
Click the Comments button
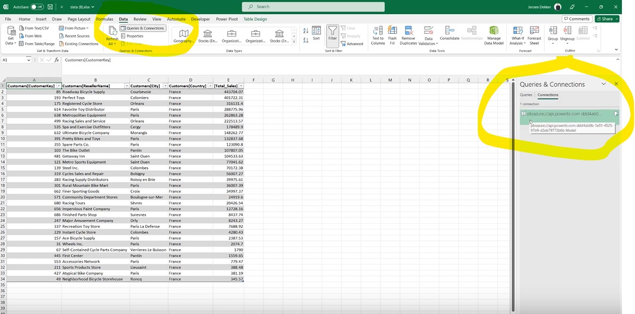coord(577,19)
